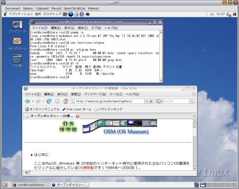239x189 pixels.
Task: Open terminal ファイル(F) menu
Action: 40,28
